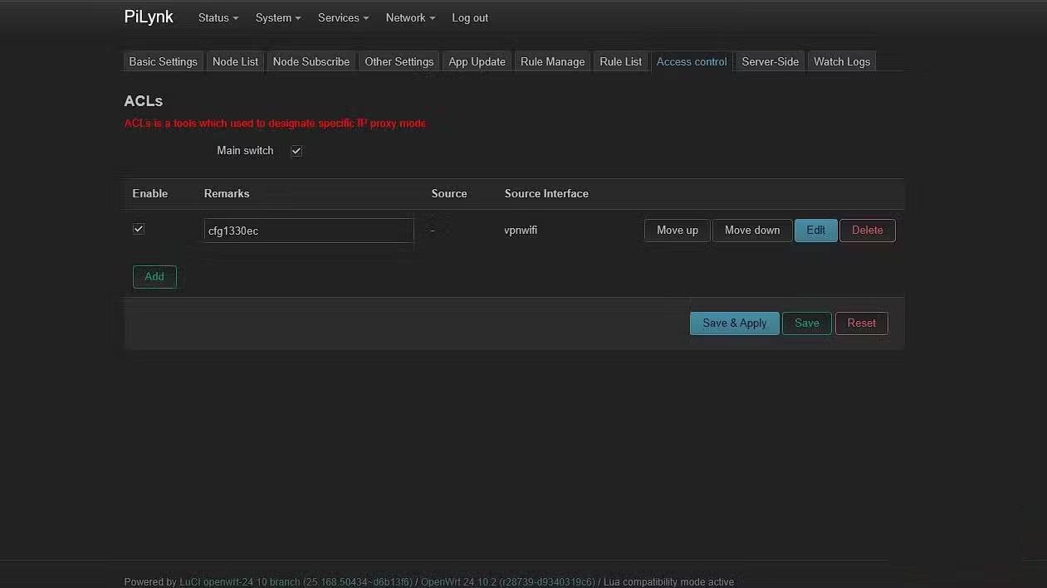The height and width of the screenshot is (588, 1047).
Task: Edit the cfg1330ec ACL rule
Action: pyautogui.click(x=815, y=230)
